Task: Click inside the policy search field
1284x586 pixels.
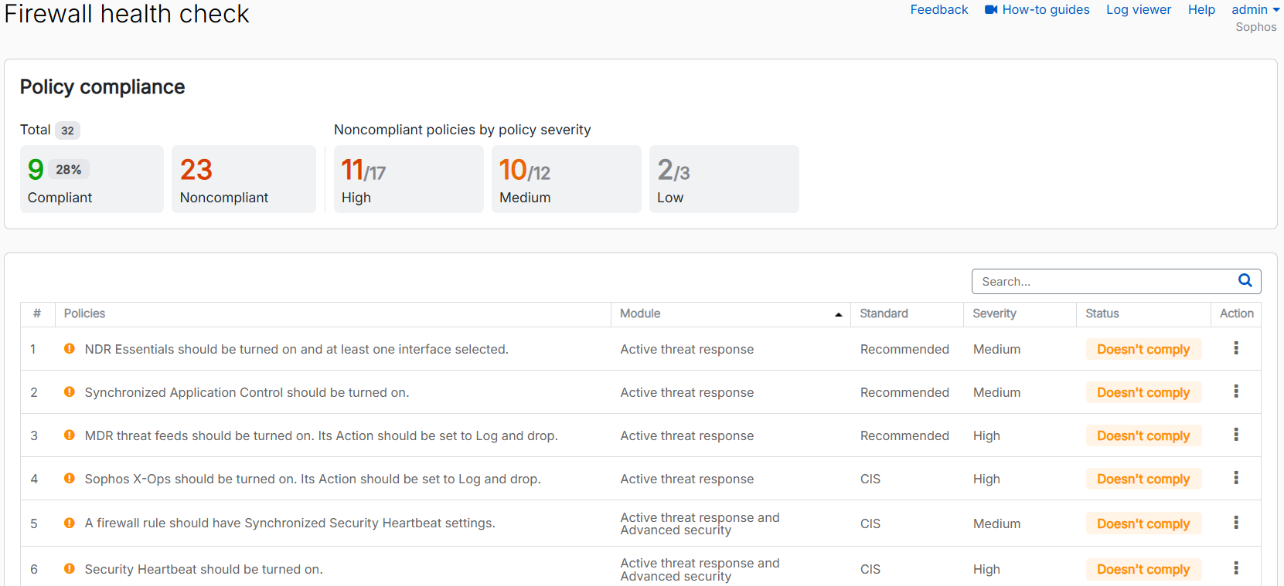Action: click(1102, 282)
